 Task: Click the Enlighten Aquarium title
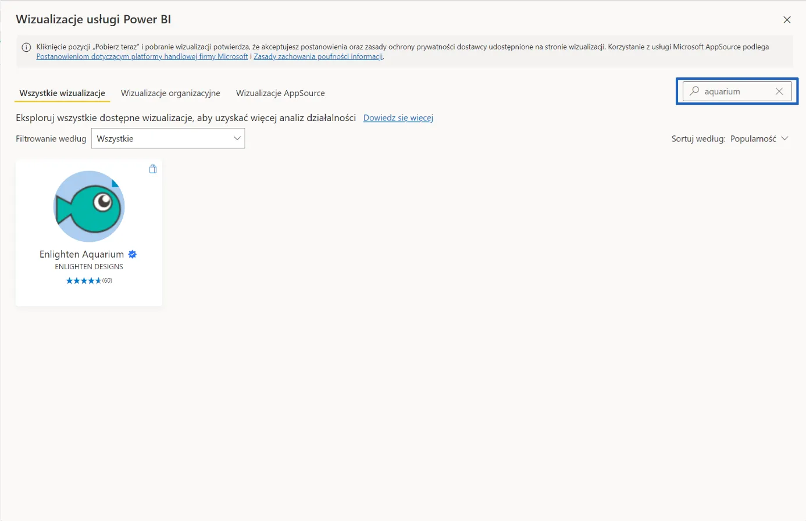coord(81,254)
